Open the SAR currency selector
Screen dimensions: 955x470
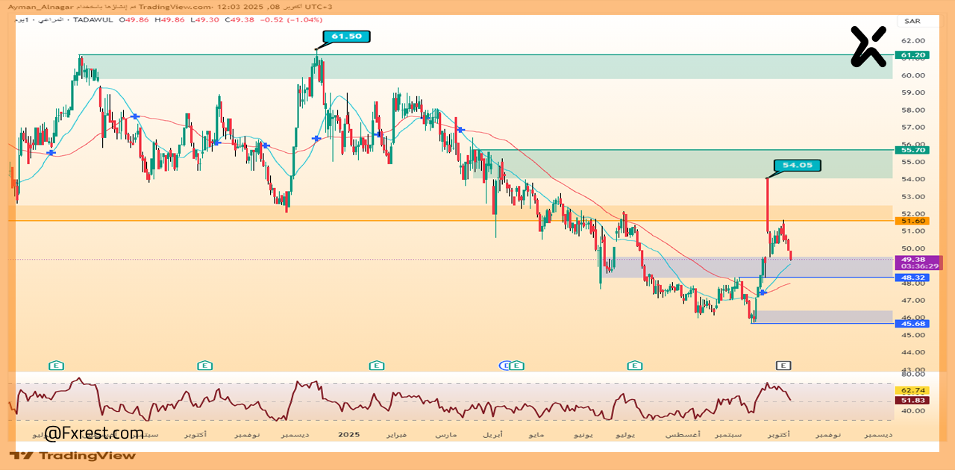(x=912, y=21)
